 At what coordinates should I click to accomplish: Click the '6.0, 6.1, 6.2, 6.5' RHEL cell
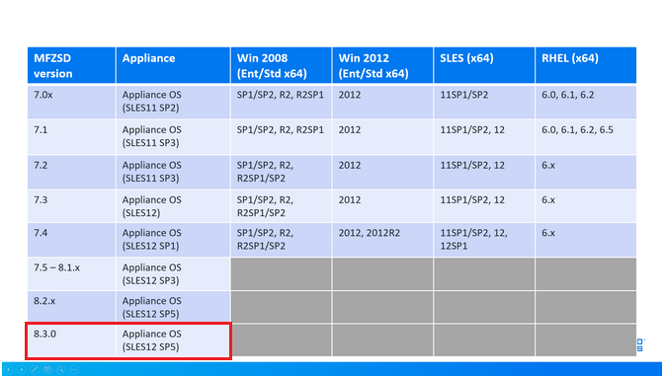(586, 137)
